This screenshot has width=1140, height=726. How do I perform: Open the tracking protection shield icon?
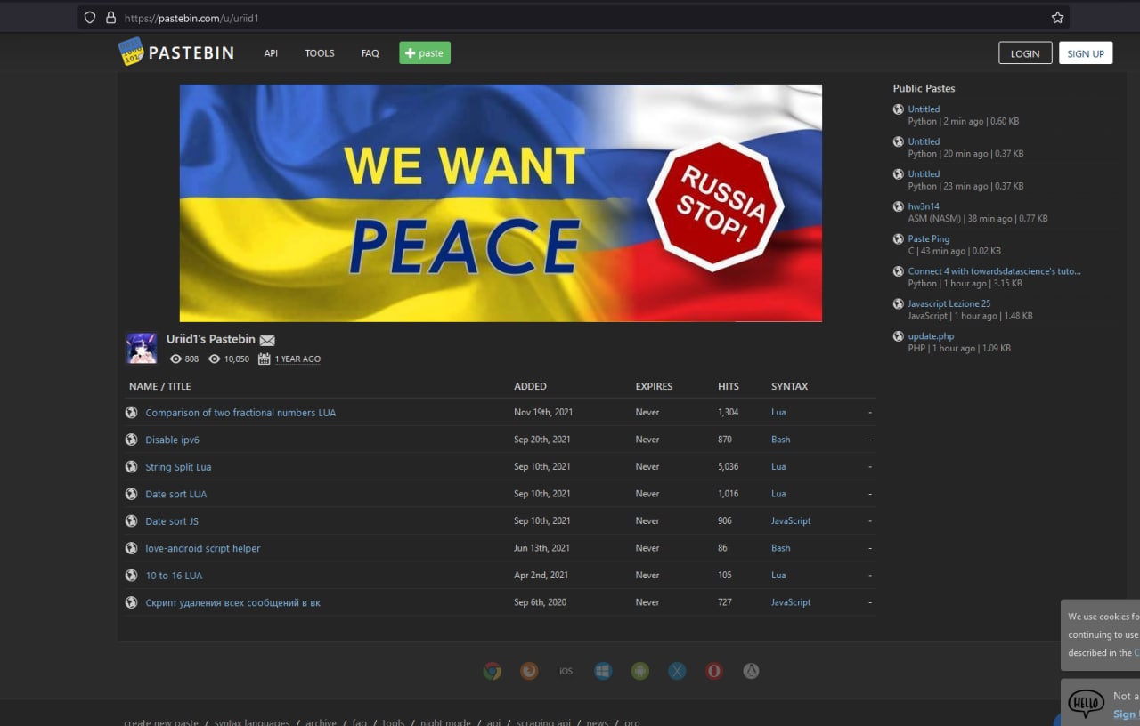coord(89,18)
